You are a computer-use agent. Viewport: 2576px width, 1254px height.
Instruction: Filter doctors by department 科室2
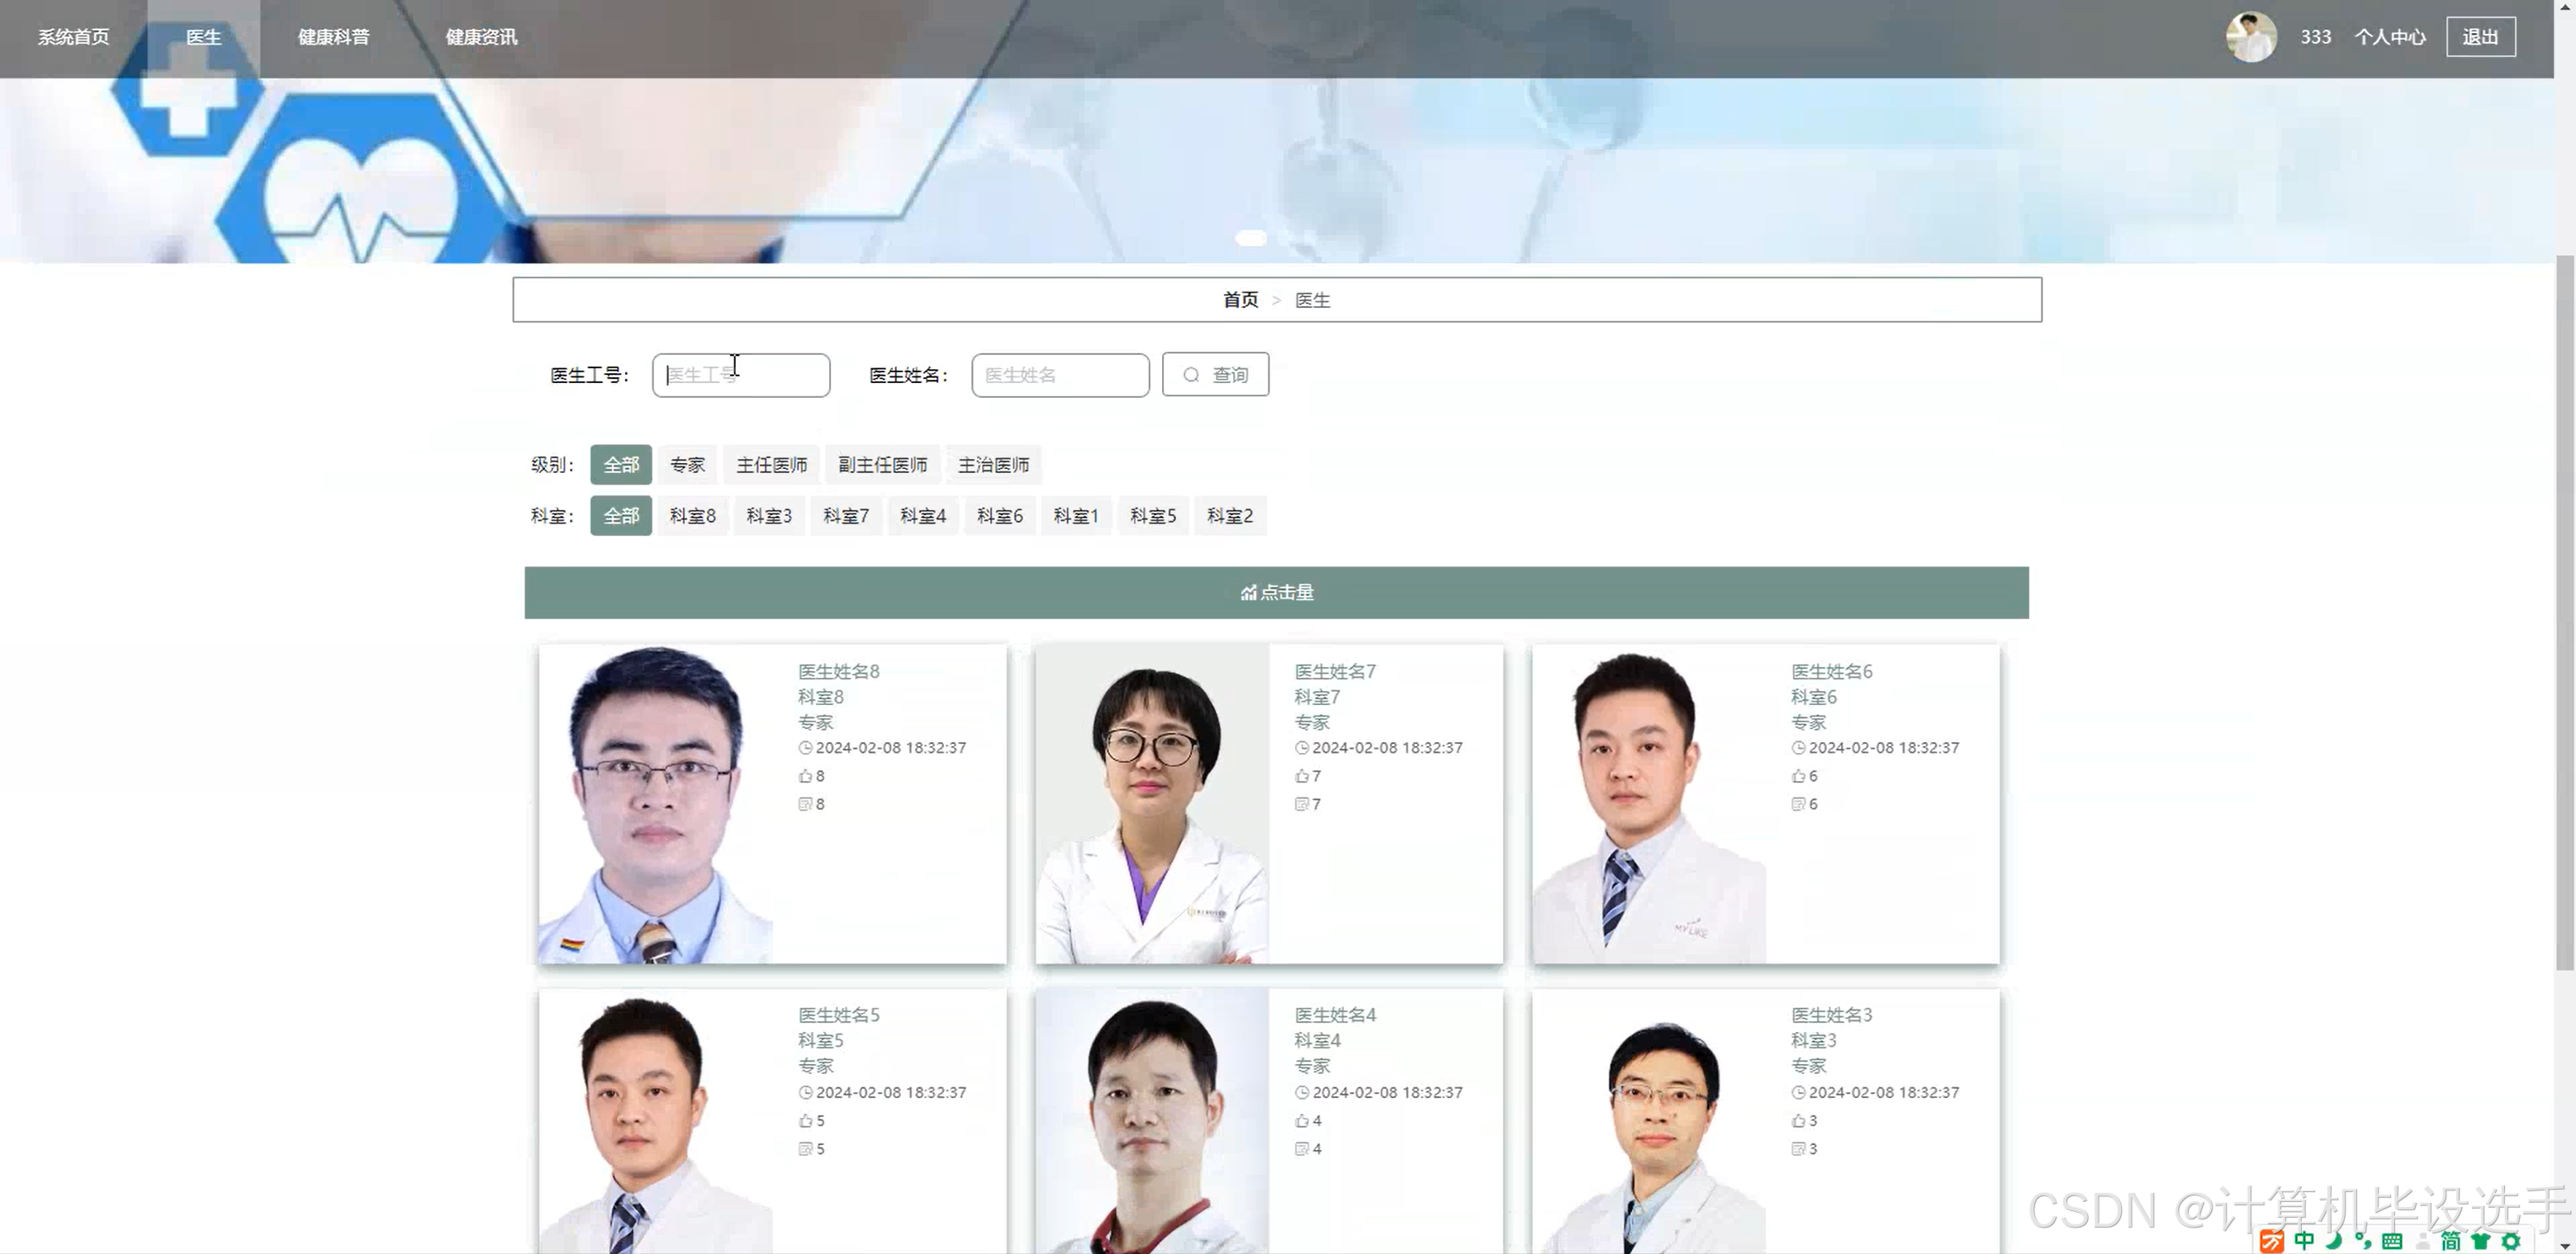(x=1230, y=516)
